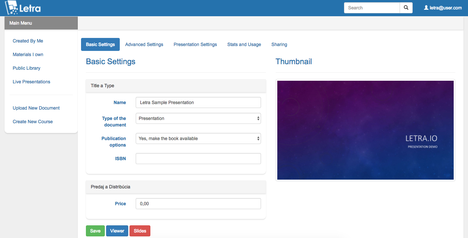Click the Thumbnail heading text
The height and width of the screenshot is (238, 468).
[x=294, y=62]
